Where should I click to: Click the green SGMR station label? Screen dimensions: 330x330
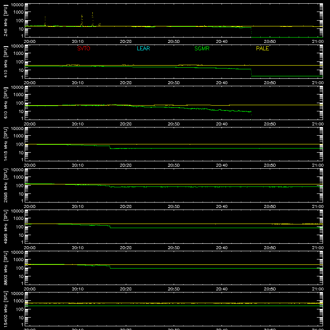tap(202, 48)
